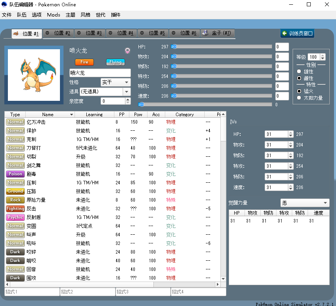Viewport: 336px width, 306px height.
Task: Click the Normal type badge for 保护
Action: (15, 130)
